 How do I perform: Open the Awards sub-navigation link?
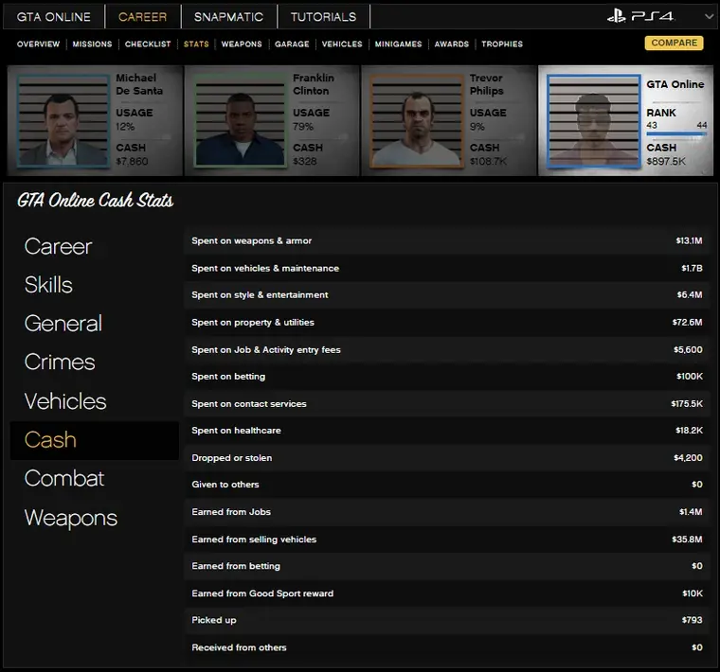[452, 44]
